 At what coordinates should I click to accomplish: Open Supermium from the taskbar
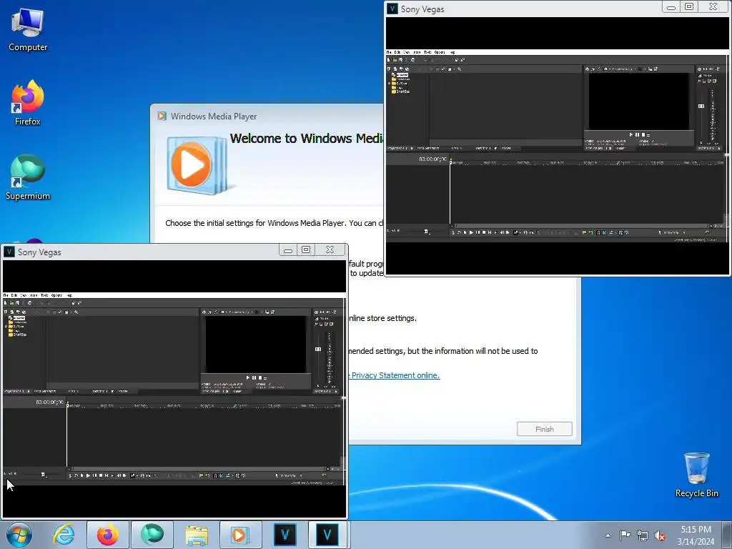[152, 535]
